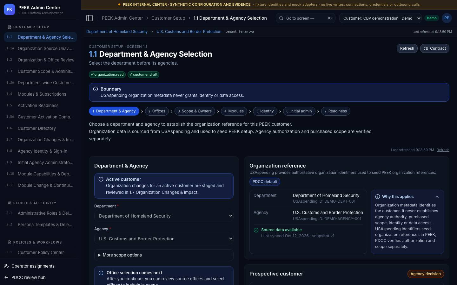This screenshot has width=457, height=285.
Task: Open Administrative Roles item in sidebar
Action: pyautogui.click(x=40, y=213)
